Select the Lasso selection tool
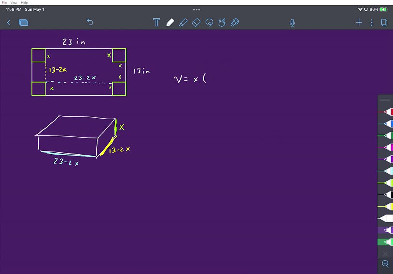393x274 pixels. tap(209, 23)
